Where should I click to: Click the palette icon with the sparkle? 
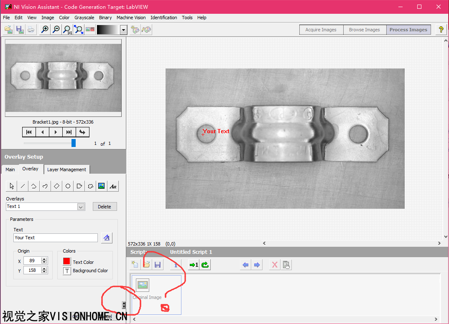click(135, 30)
